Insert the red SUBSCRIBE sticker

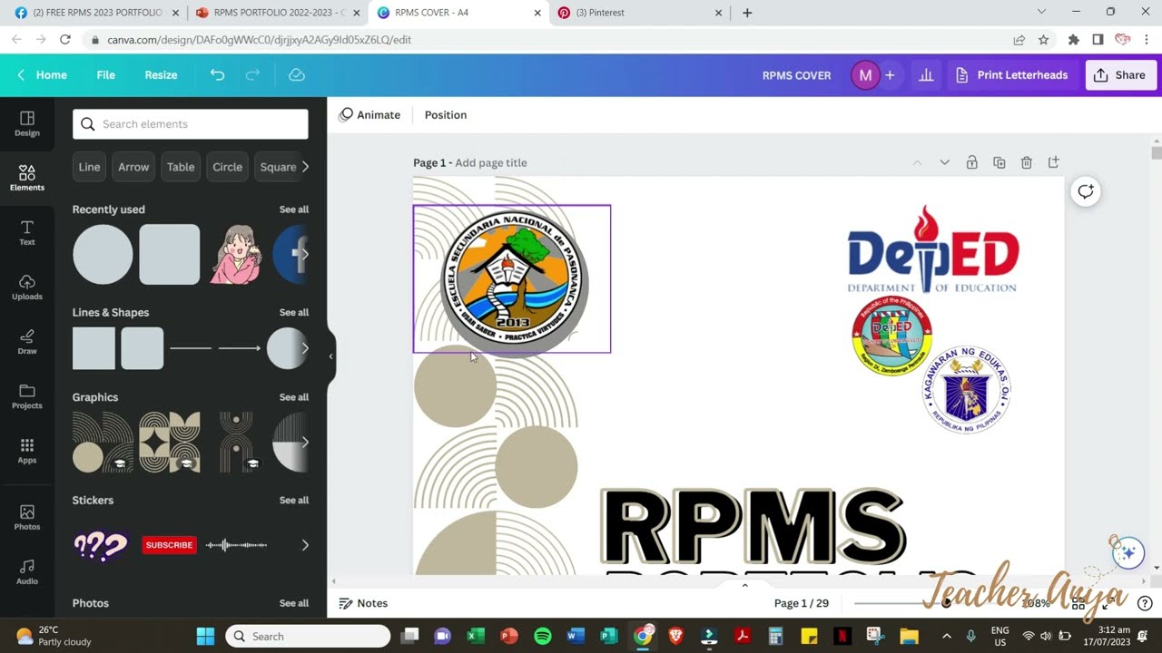coord(169,545)
